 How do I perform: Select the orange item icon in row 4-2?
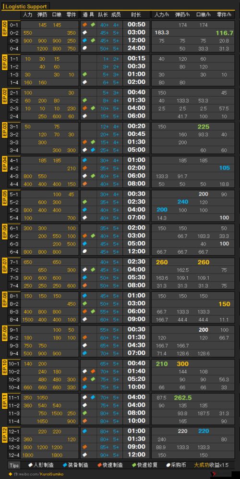coord(85,168)
